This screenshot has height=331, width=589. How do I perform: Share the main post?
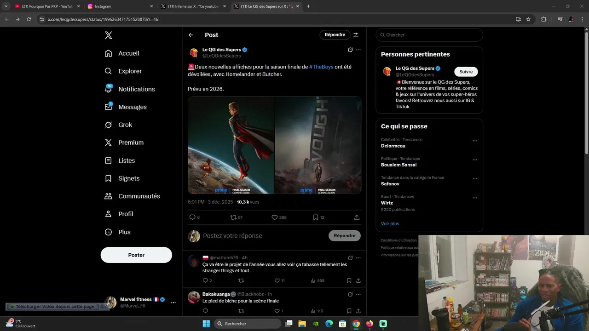357,217
